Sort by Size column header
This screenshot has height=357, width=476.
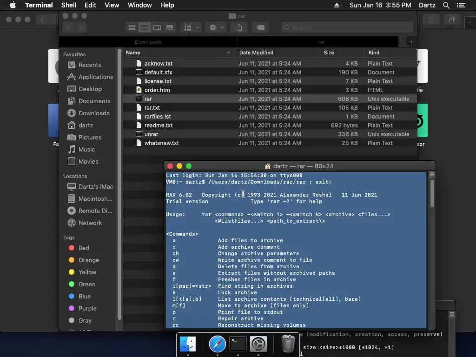click(x=341, y=53)
